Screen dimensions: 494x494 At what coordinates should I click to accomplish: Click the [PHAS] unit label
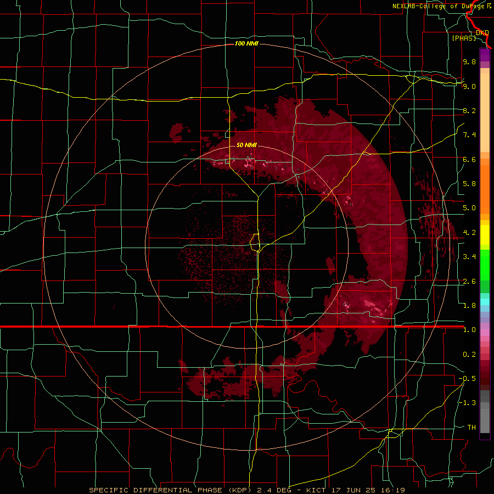click(464, 38)
